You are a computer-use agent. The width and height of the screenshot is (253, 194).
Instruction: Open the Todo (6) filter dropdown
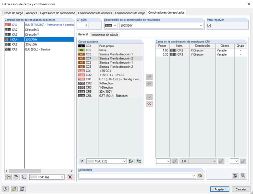coord(47,177)
